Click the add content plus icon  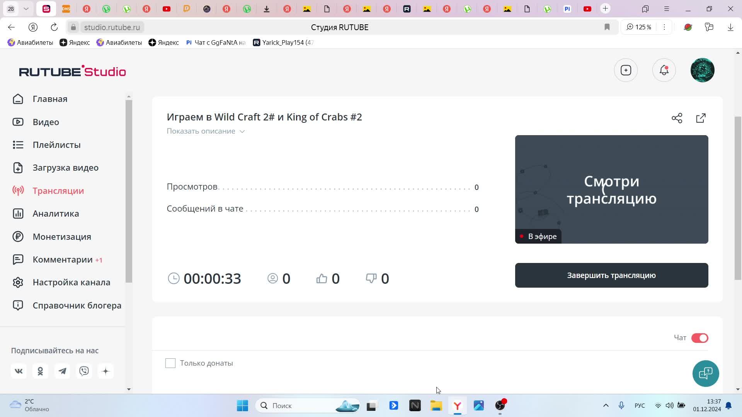626,70
